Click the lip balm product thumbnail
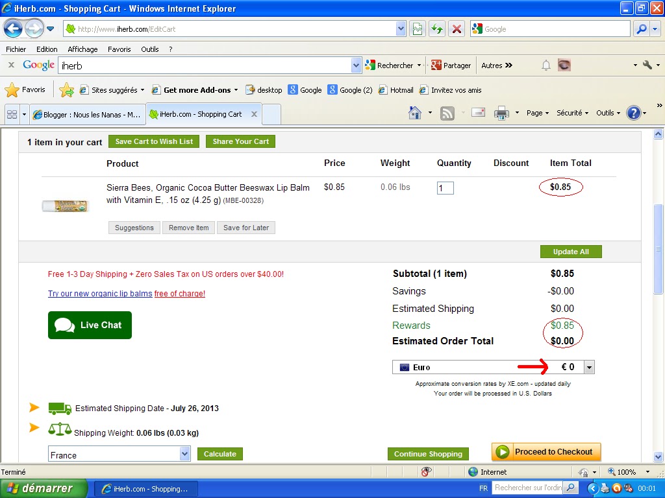 coord(65,206)
